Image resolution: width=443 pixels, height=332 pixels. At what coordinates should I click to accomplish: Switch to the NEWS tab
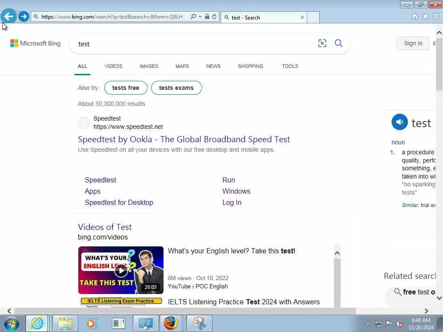pos(213,66)
